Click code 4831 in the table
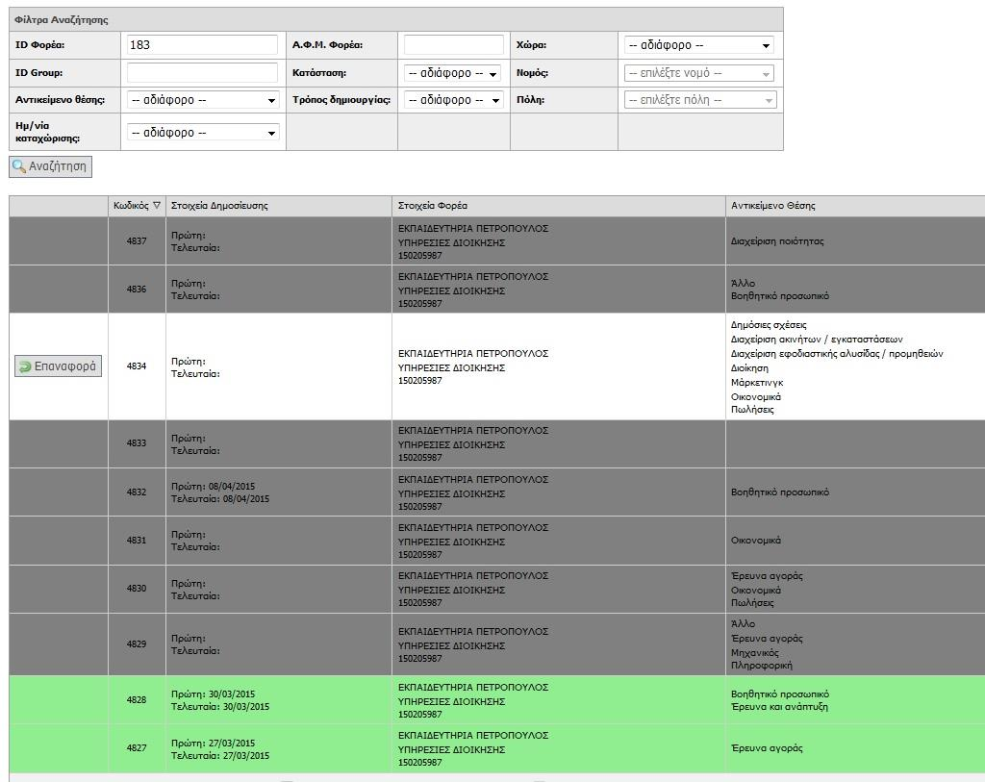This screenshot has width=985, height=782. pyautogui.click(x=137, y=541)
